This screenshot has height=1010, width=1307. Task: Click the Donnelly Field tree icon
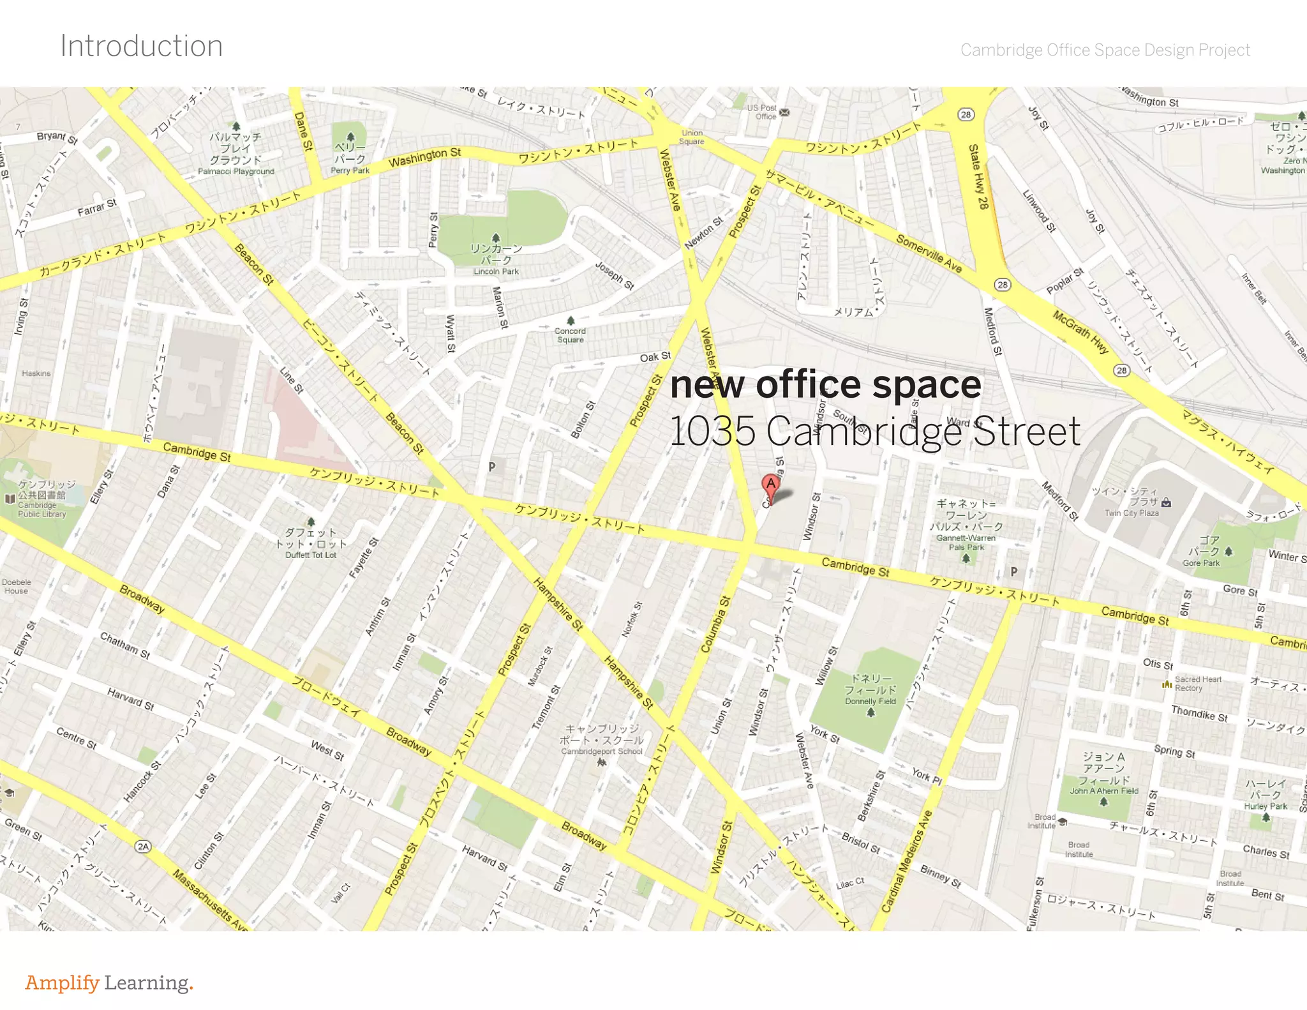pos(870,712)
